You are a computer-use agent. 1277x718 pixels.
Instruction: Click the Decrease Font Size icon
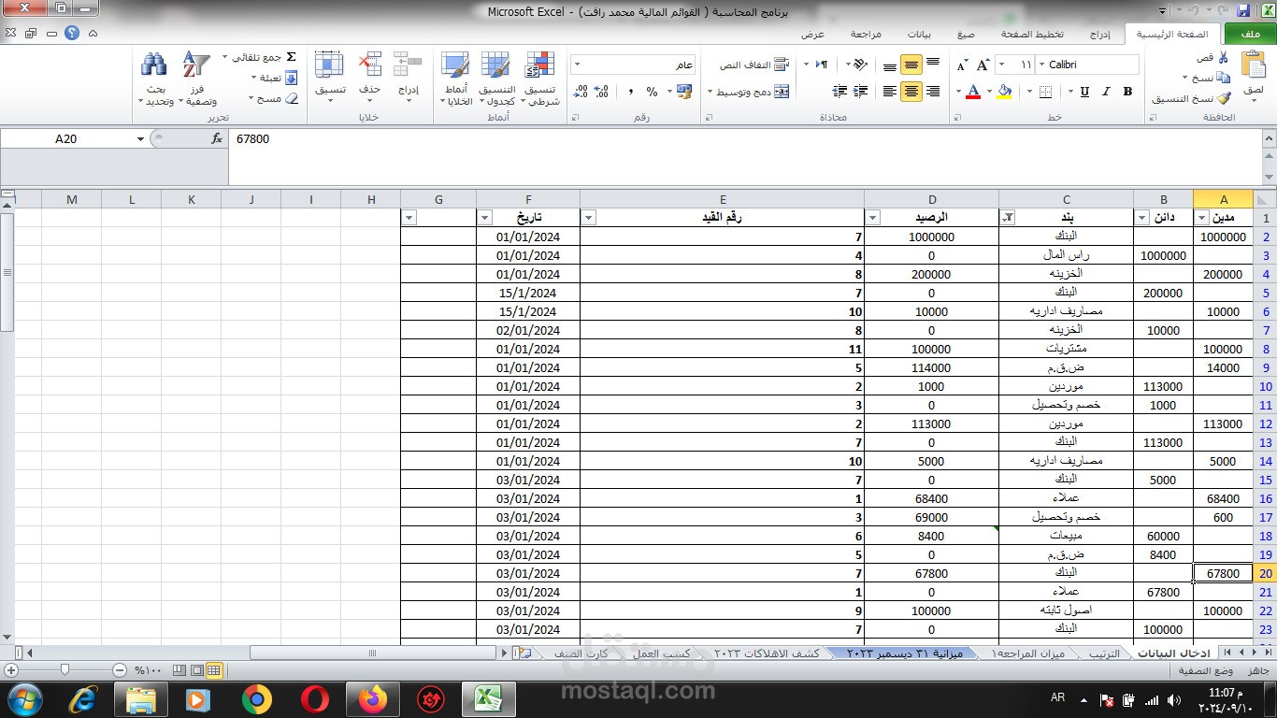962,65
